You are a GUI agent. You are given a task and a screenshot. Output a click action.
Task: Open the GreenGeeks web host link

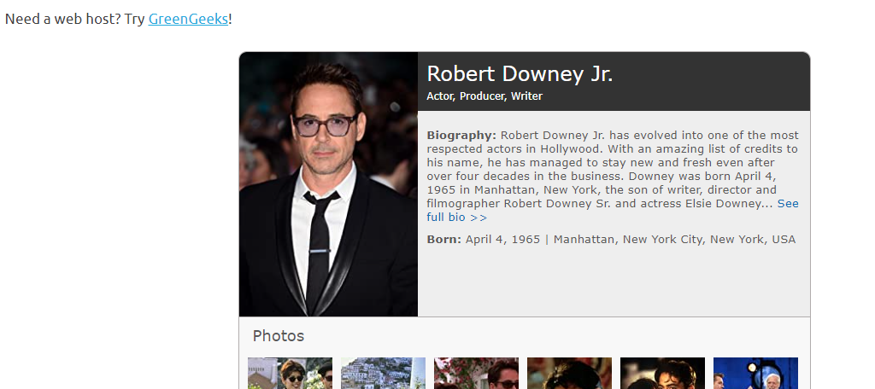tap(188, 19)
